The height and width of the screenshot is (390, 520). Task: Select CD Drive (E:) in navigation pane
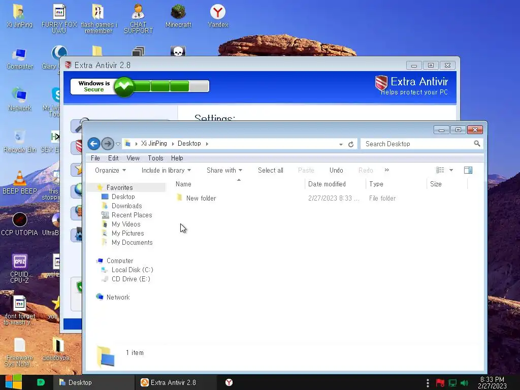[131, 279]
